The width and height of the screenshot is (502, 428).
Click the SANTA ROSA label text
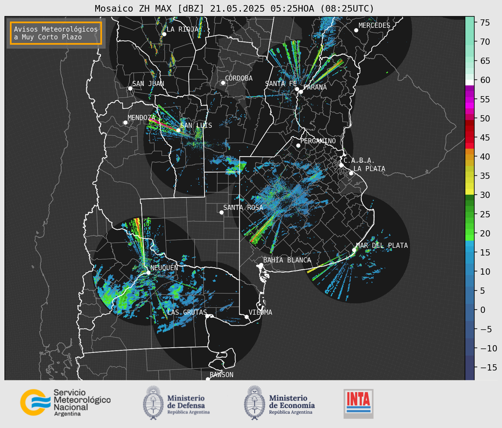(x=243, y=207)
